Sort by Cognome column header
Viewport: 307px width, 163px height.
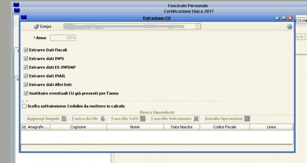coord(78,127)
